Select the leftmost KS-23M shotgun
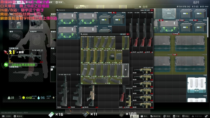 (129, 32)
